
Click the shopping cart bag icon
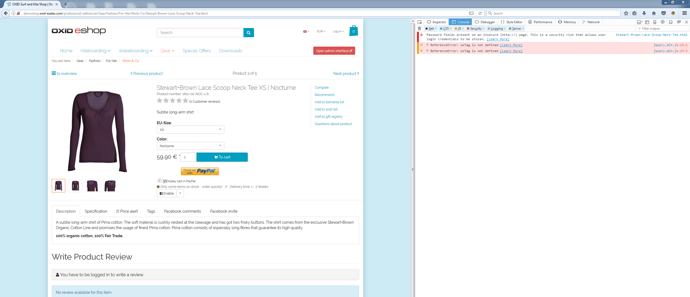(x=353, y=31)
